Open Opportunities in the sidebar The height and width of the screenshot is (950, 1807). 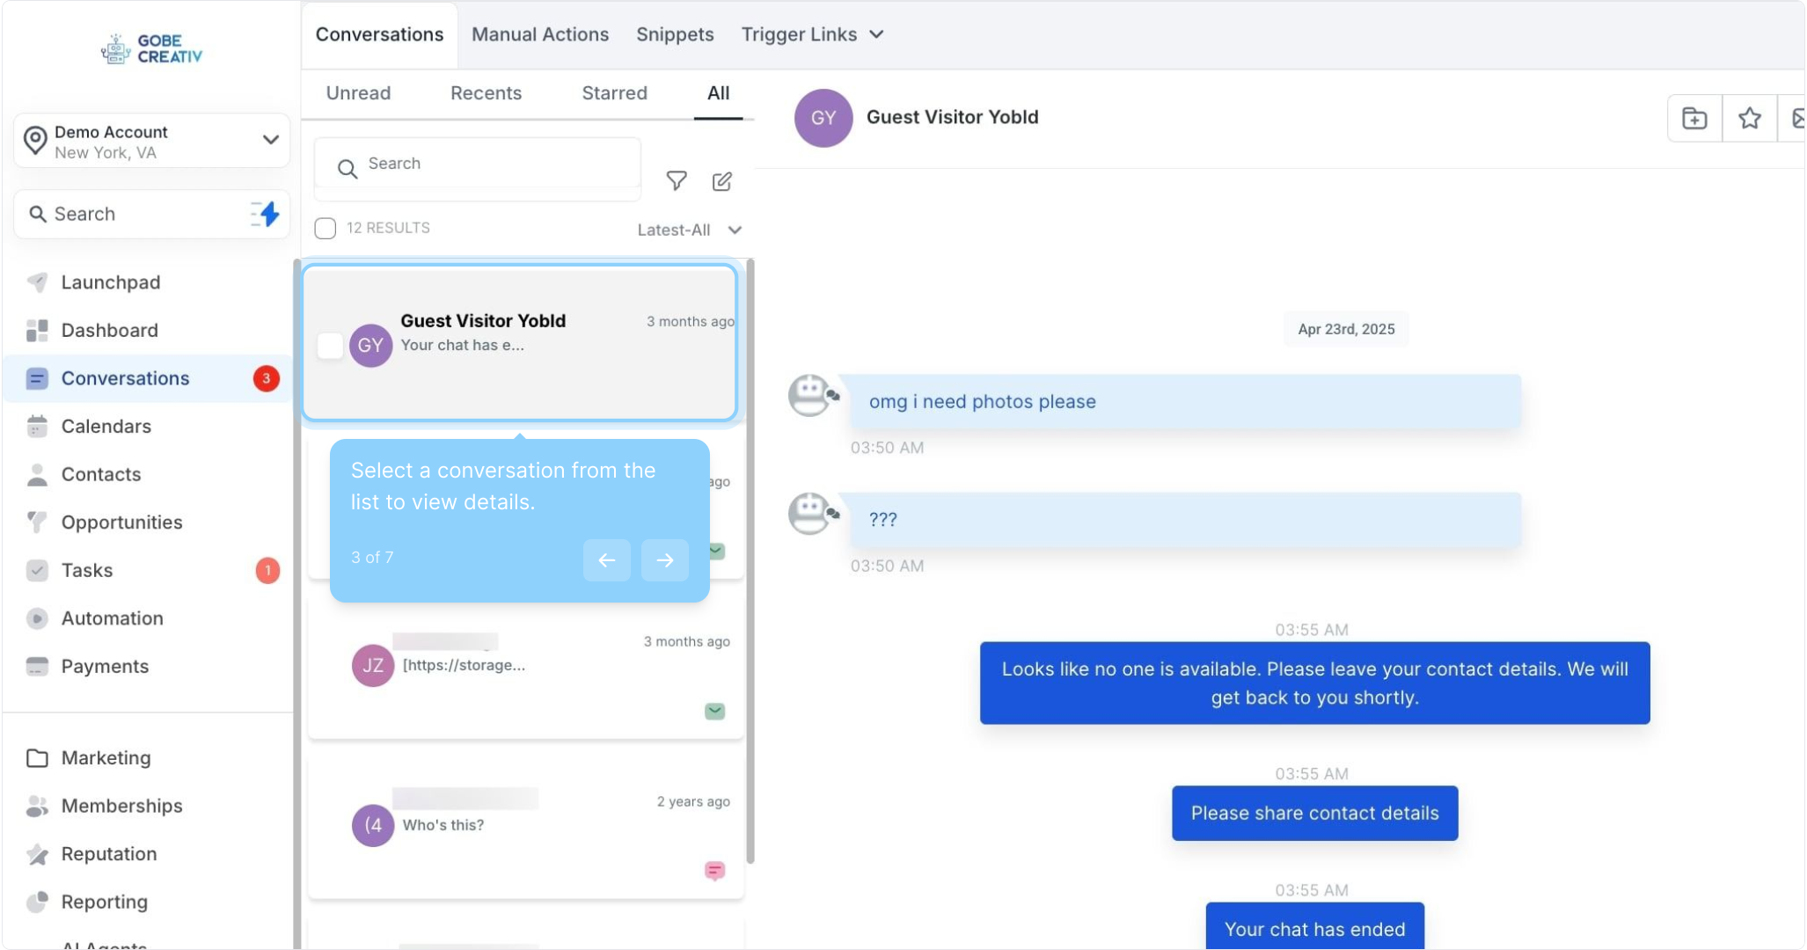click(x=121, y=522)
